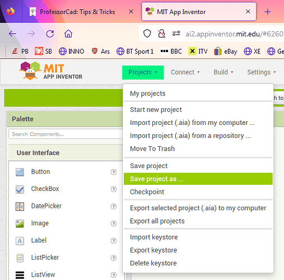
Task: Switch to the ProfessorCad: Tips & Tricks tab
Action: tap(77, 12)
